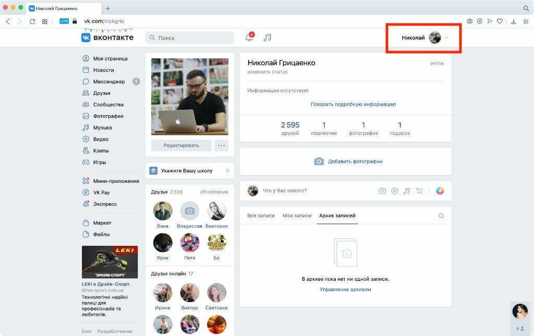Click the VKontakte logo
Screen dimensions: 534x336
[107, 38]
